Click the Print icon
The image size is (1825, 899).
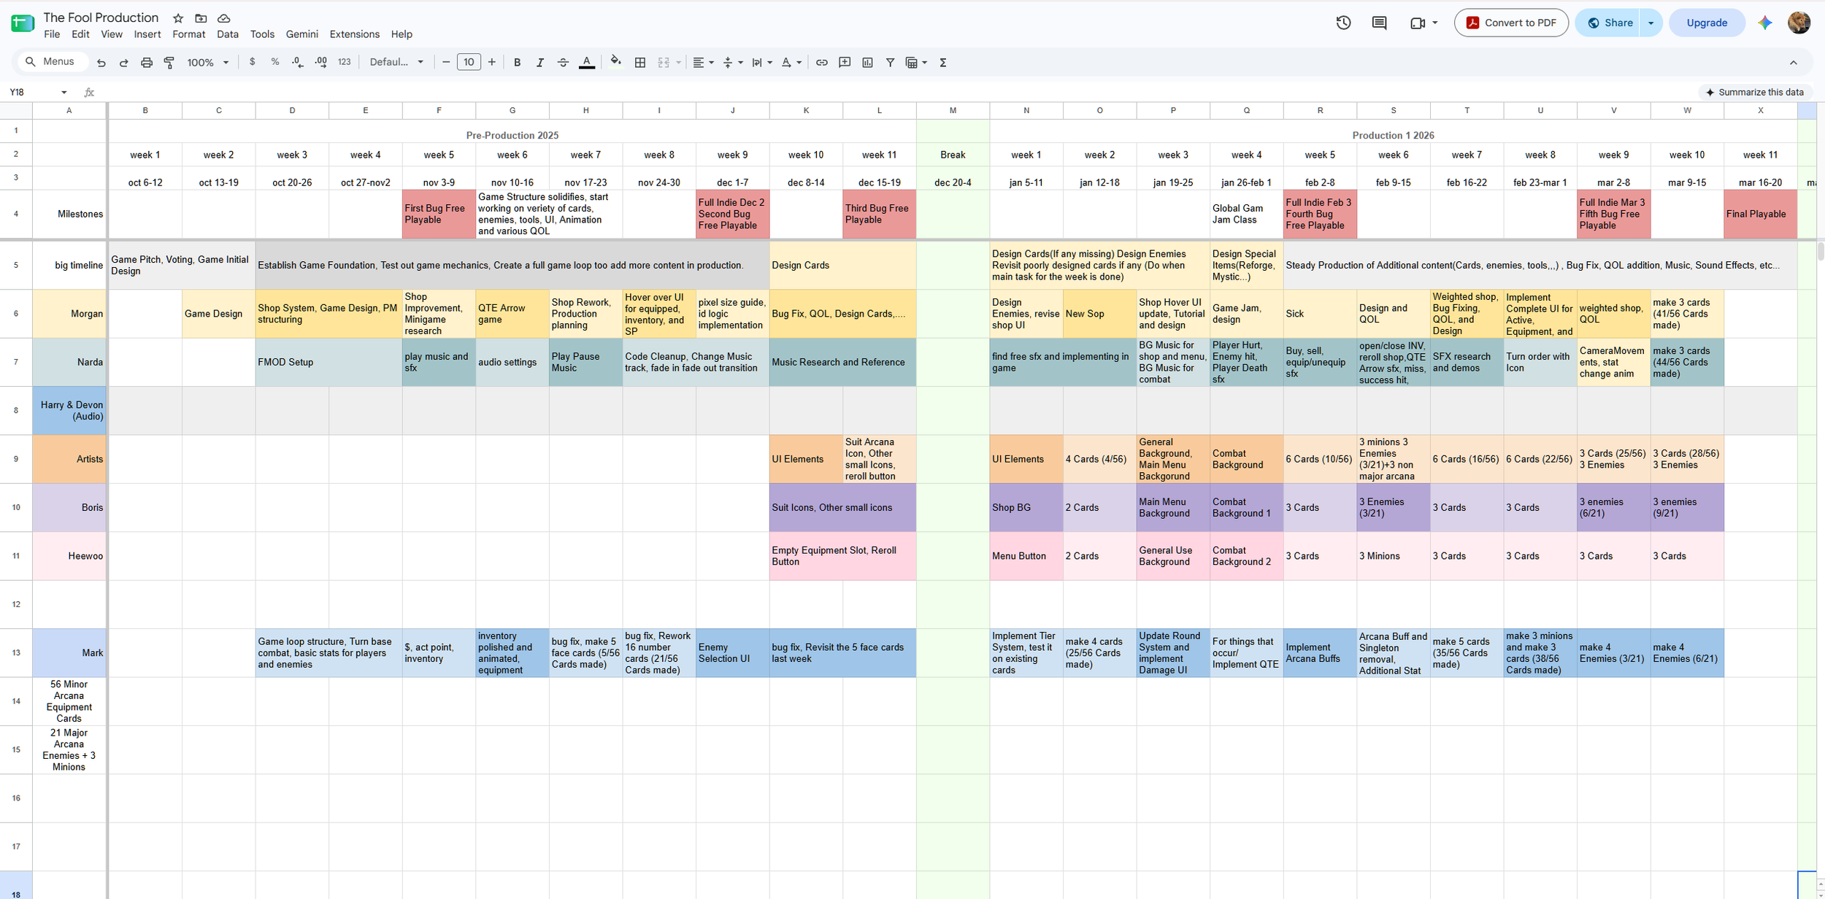coord(147,63)
